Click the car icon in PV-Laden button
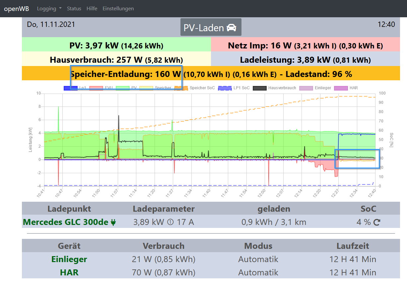 [231, 28]
